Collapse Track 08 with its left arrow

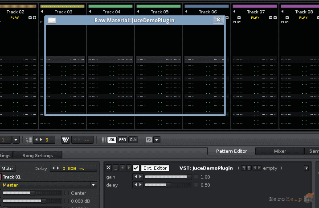click(282, 12)
